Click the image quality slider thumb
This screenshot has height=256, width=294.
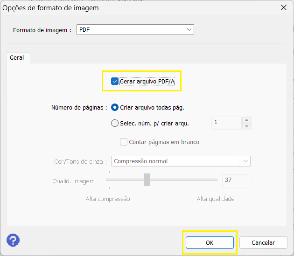pos(147,180)
